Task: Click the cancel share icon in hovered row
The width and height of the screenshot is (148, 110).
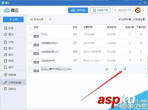Action: click(125, 69)
